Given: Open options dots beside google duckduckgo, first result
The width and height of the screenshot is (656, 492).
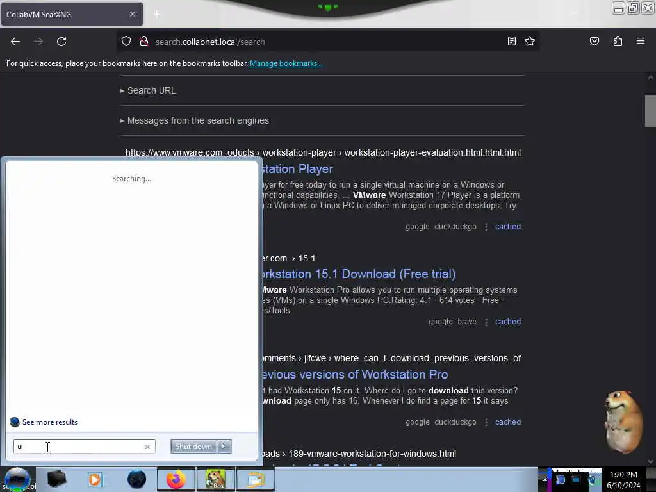Looking at the screenshot, I should (x=486, y=227).
